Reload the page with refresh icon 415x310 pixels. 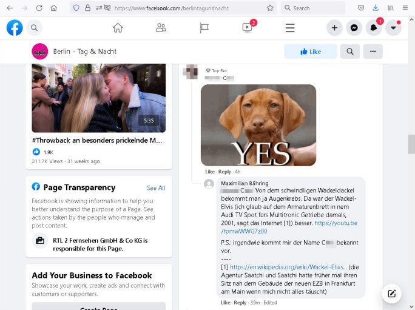(x=39, y=8)
